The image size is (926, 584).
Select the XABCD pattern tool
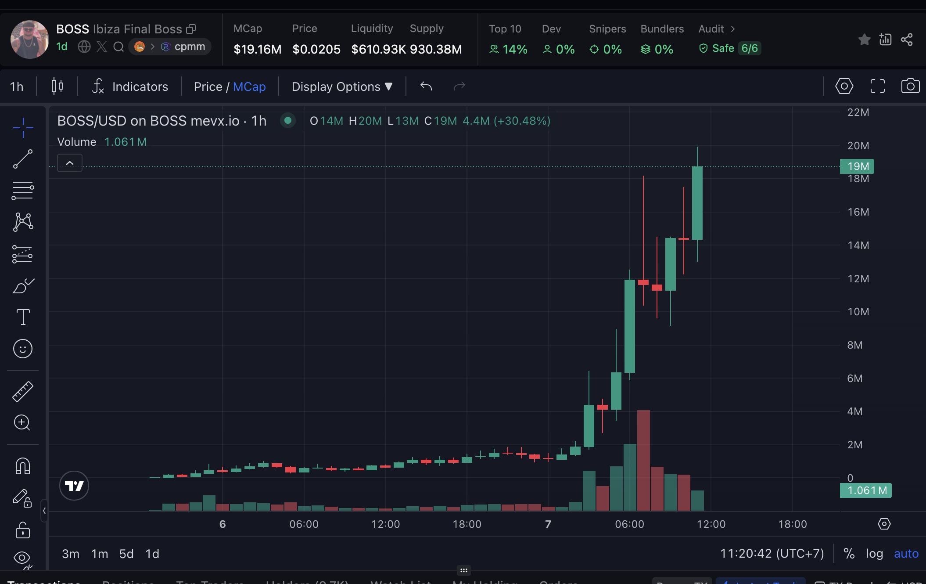point(23,222)
